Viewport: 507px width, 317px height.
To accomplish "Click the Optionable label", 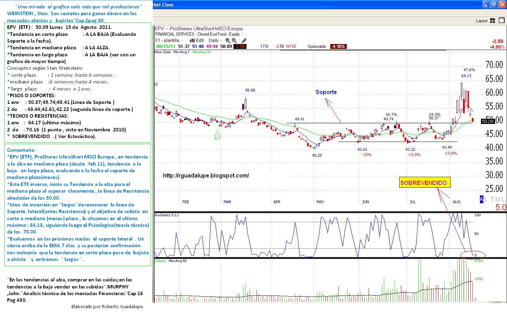I will coord(317,46).
